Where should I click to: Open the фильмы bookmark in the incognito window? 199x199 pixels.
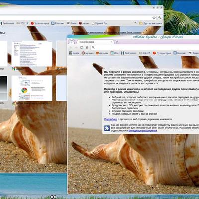point(102,53)
